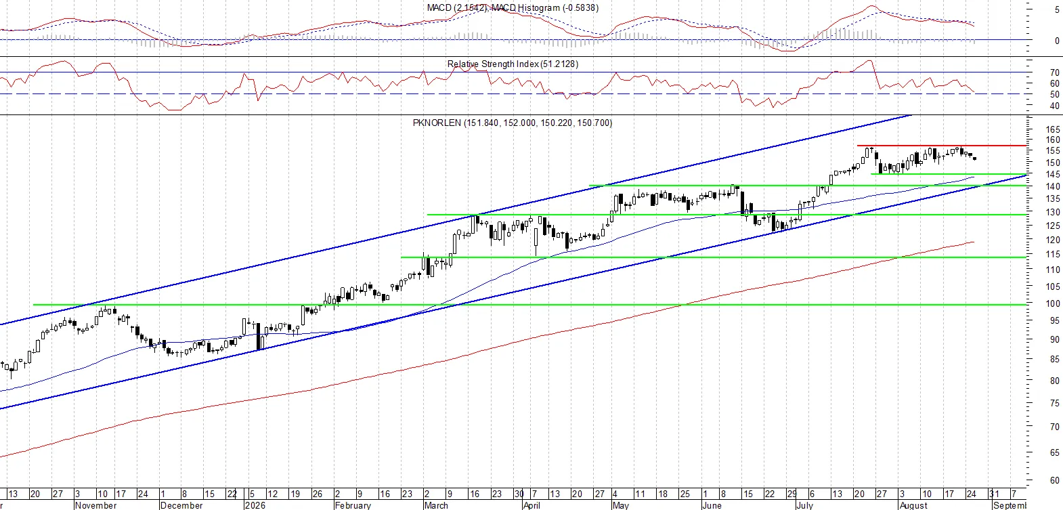The width and height of the screenshot is (1063, 510).
Task: Click the 100 price level on the scale
Action: [x=1052, y=303]
